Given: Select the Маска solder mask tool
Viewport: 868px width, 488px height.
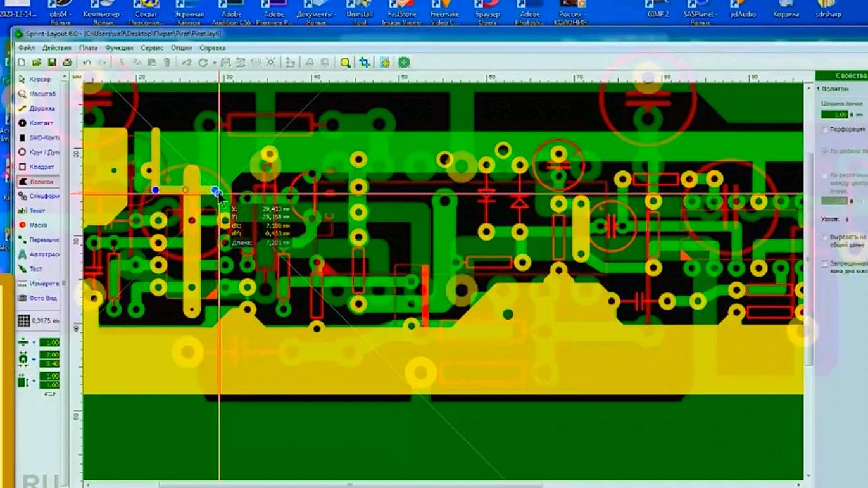Looking at the screenshot, I should pyautogui.click(x=37, y=225).
